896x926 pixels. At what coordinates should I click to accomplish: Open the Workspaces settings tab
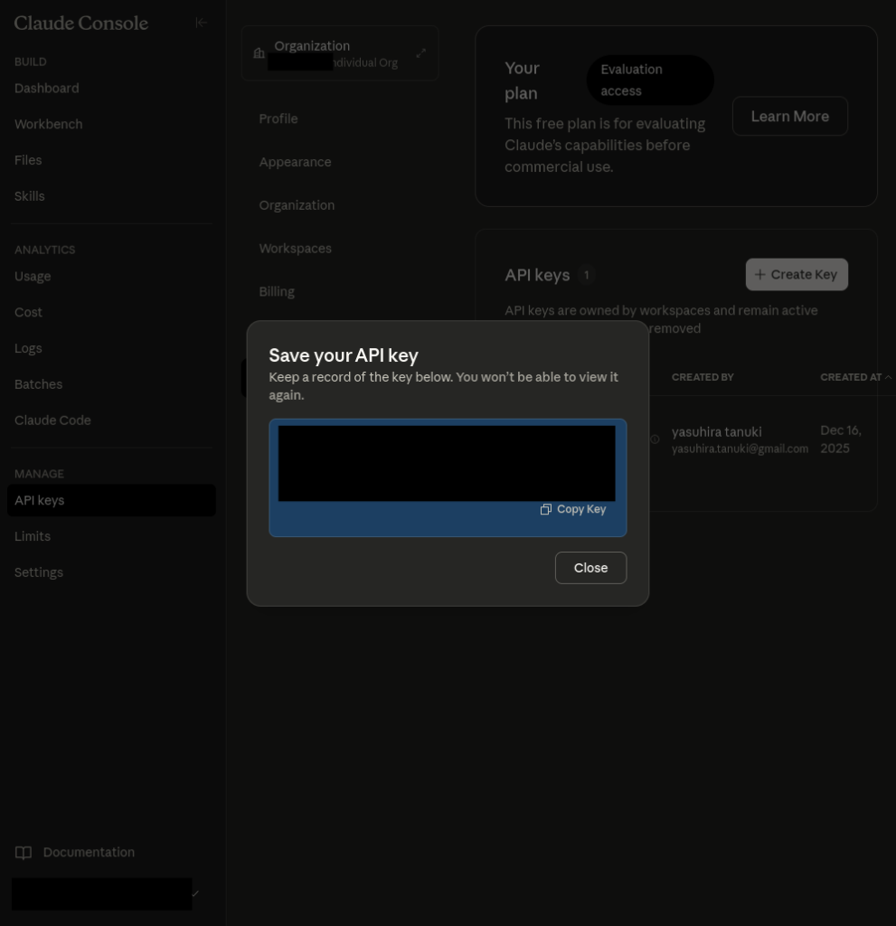(295, 249)
